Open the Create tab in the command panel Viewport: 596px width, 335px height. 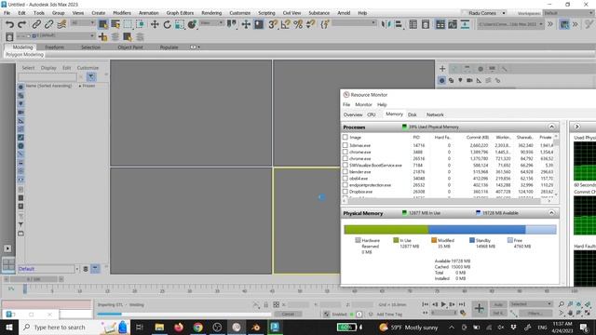[x=442, y=69]
